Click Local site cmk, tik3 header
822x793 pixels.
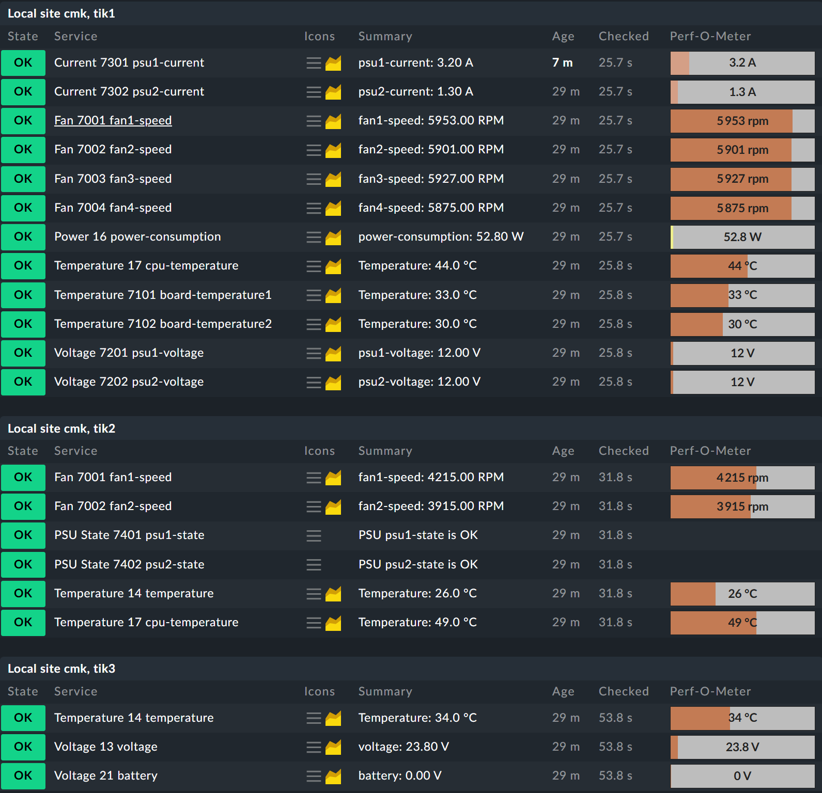[61, 669]
